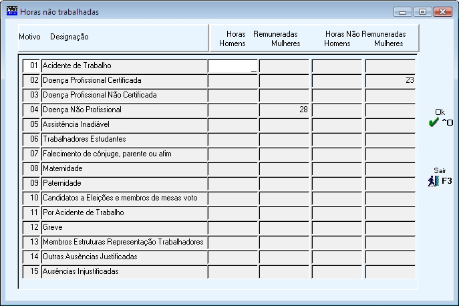Select the Doença Profissional Não Certificada designation
Image resolution: width=459 pixels, height=306 pixels.
124,95
